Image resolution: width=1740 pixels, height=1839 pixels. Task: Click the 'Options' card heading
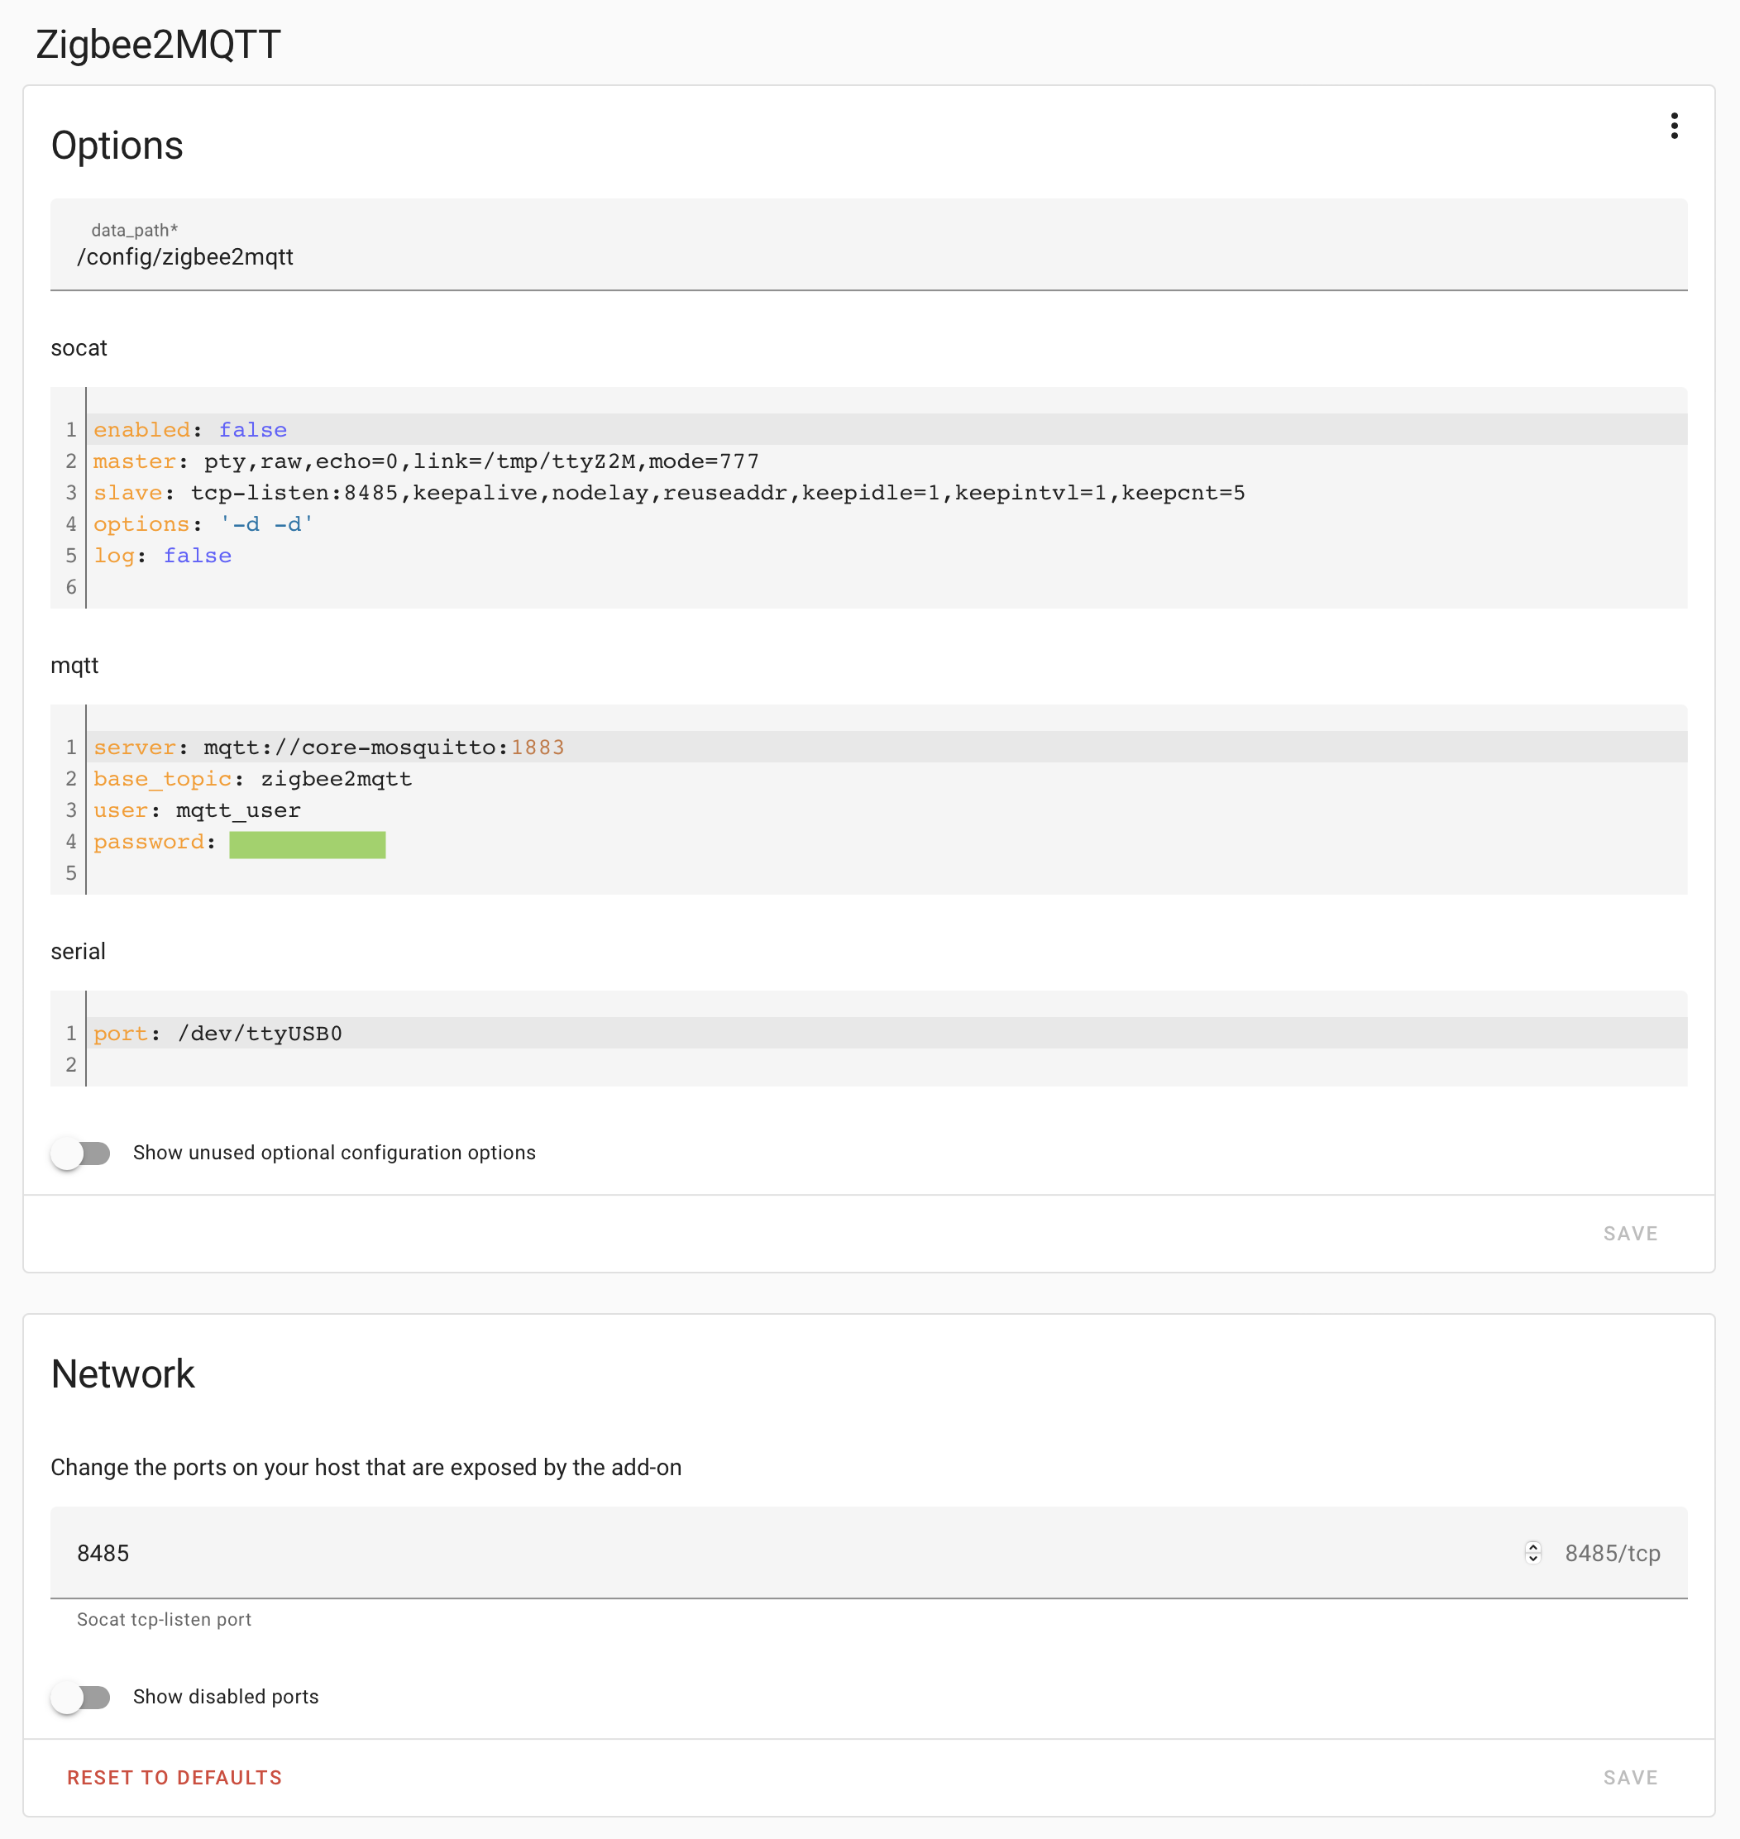coord(117,146)
